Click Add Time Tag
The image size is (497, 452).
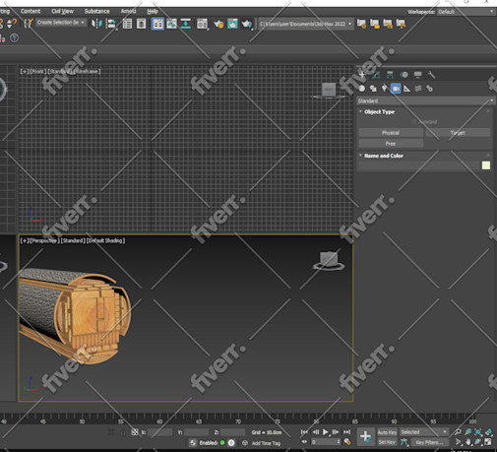click(266, 443)
